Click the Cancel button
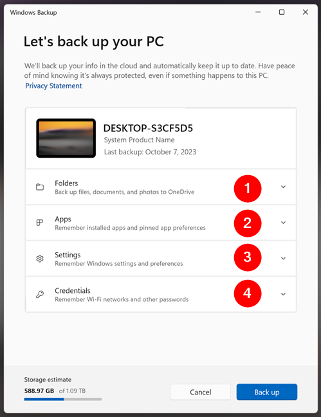Screen dimensions: 321x417 click(x=201, y=392)
